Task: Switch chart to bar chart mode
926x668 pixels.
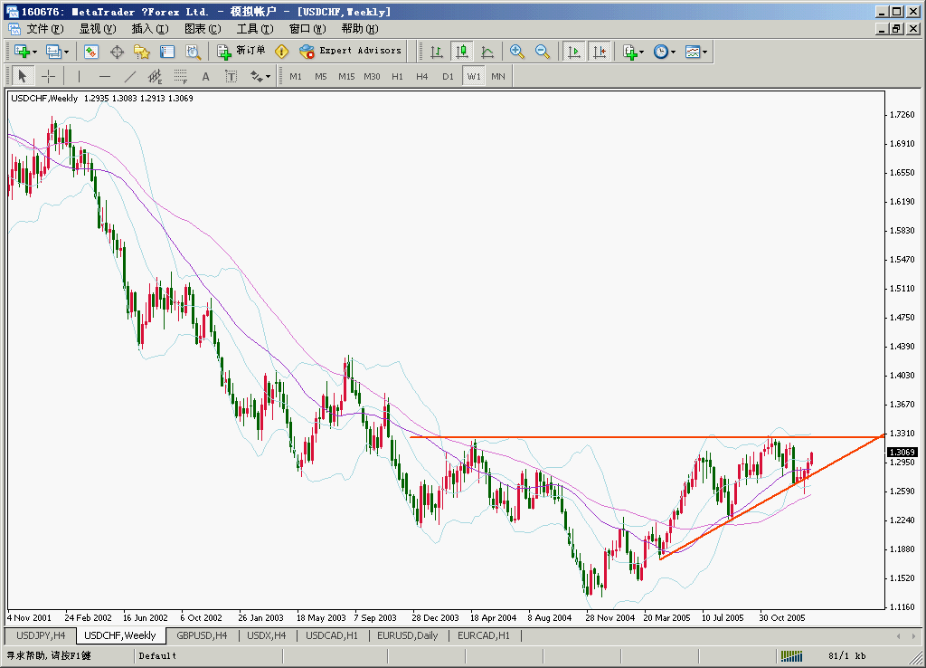Action: (437, 52)
